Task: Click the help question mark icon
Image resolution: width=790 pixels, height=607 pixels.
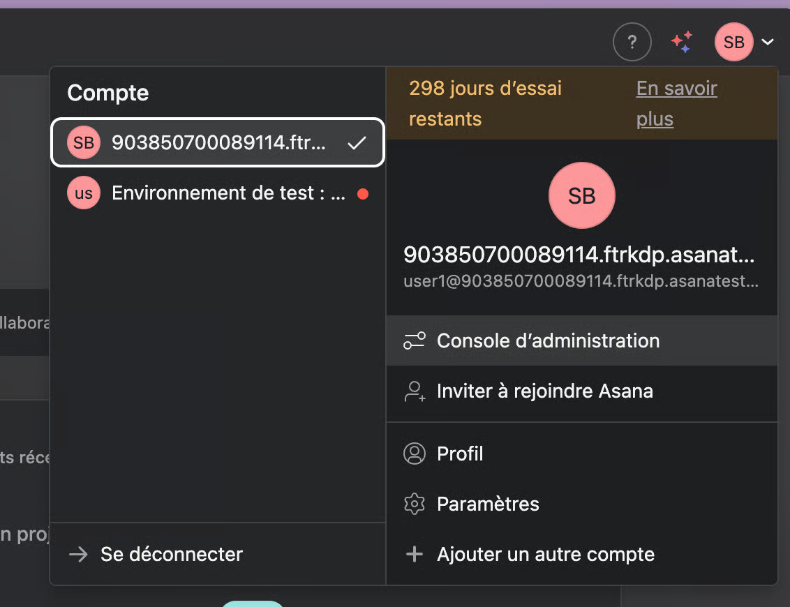Action: pyautogui.click(x=632, y=42)
